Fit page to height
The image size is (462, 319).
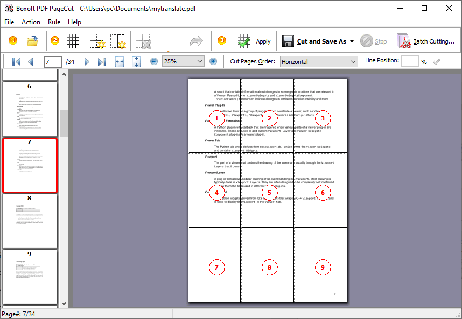point(136,62)
